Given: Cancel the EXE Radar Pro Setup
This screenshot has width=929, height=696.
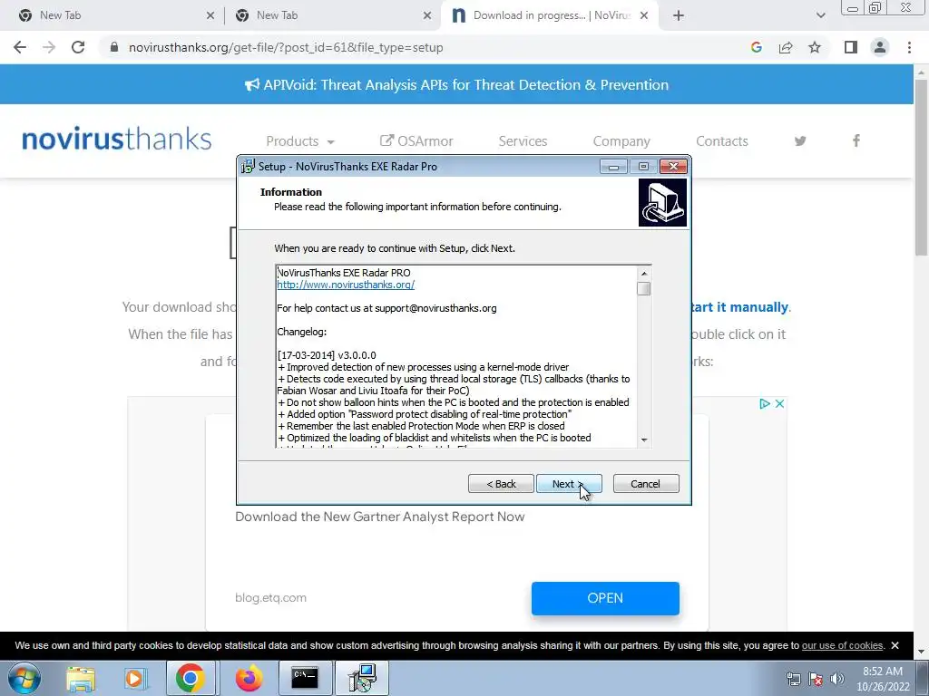Looking at the screenshot, I should (x=646, y=484).
